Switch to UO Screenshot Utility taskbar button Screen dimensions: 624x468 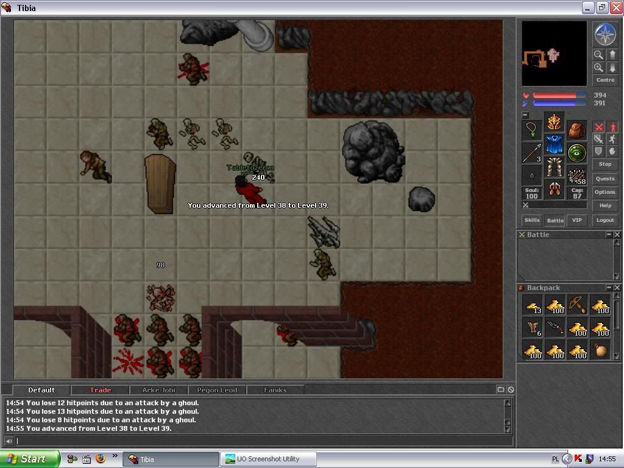point(269,459)
